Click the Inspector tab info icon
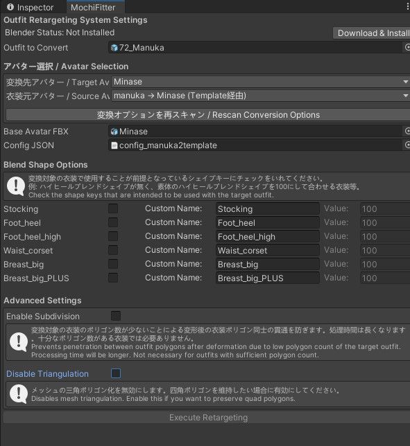This screenshot has height=446, width=410. click(10, 7)
